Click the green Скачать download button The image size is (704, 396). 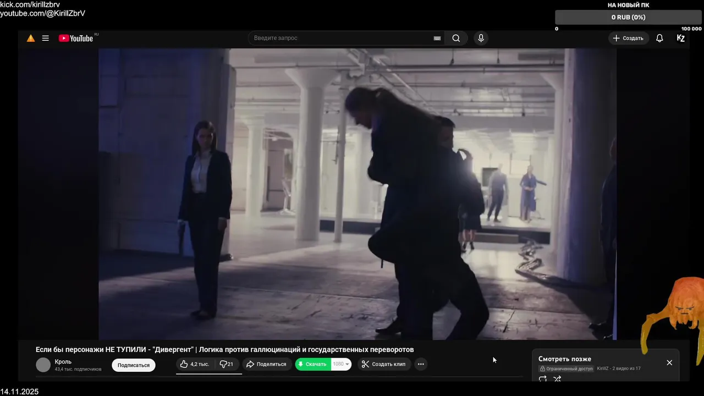(x=313, y=364)
